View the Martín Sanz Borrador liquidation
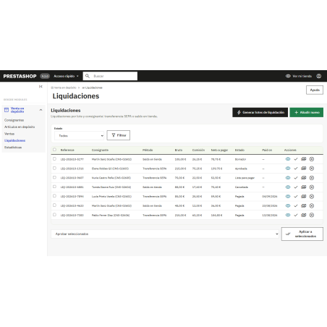Image resolution: width=327 pixels, height=327 pixels. [288, 159]
